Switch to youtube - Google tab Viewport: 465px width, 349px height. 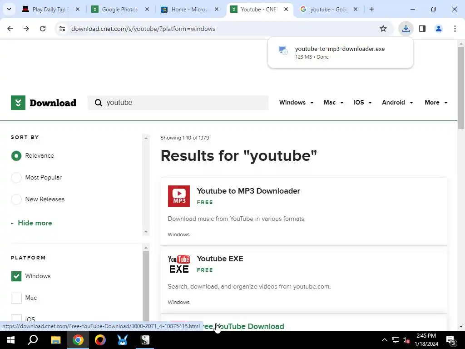click(328, 9)
